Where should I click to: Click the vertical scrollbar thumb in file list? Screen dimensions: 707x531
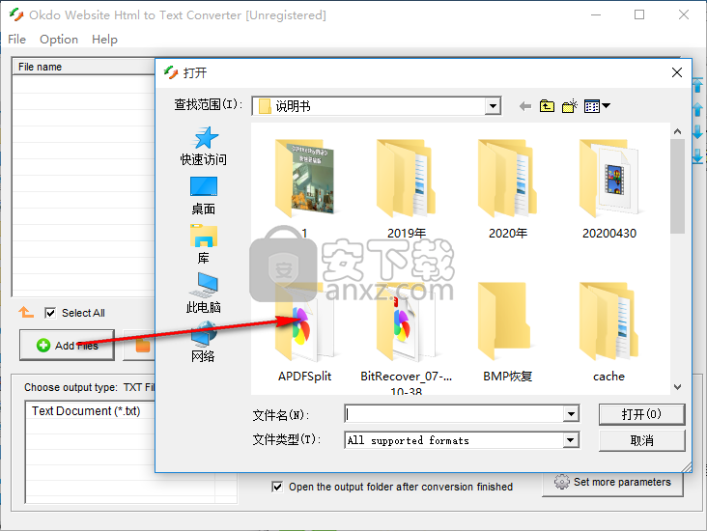pyautogui.click(x=677, y=186)
